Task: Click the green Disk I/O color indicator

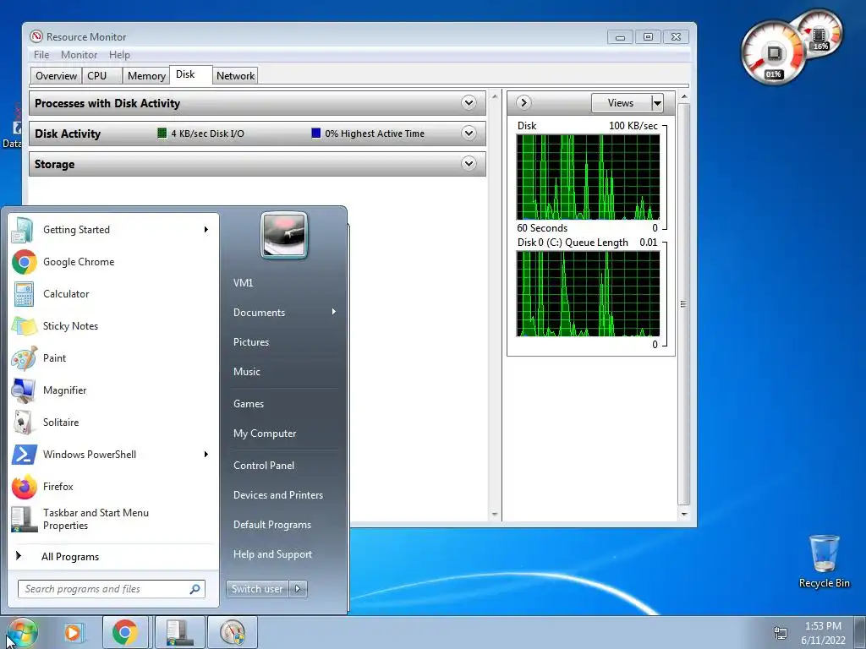Action: [162, 133]
